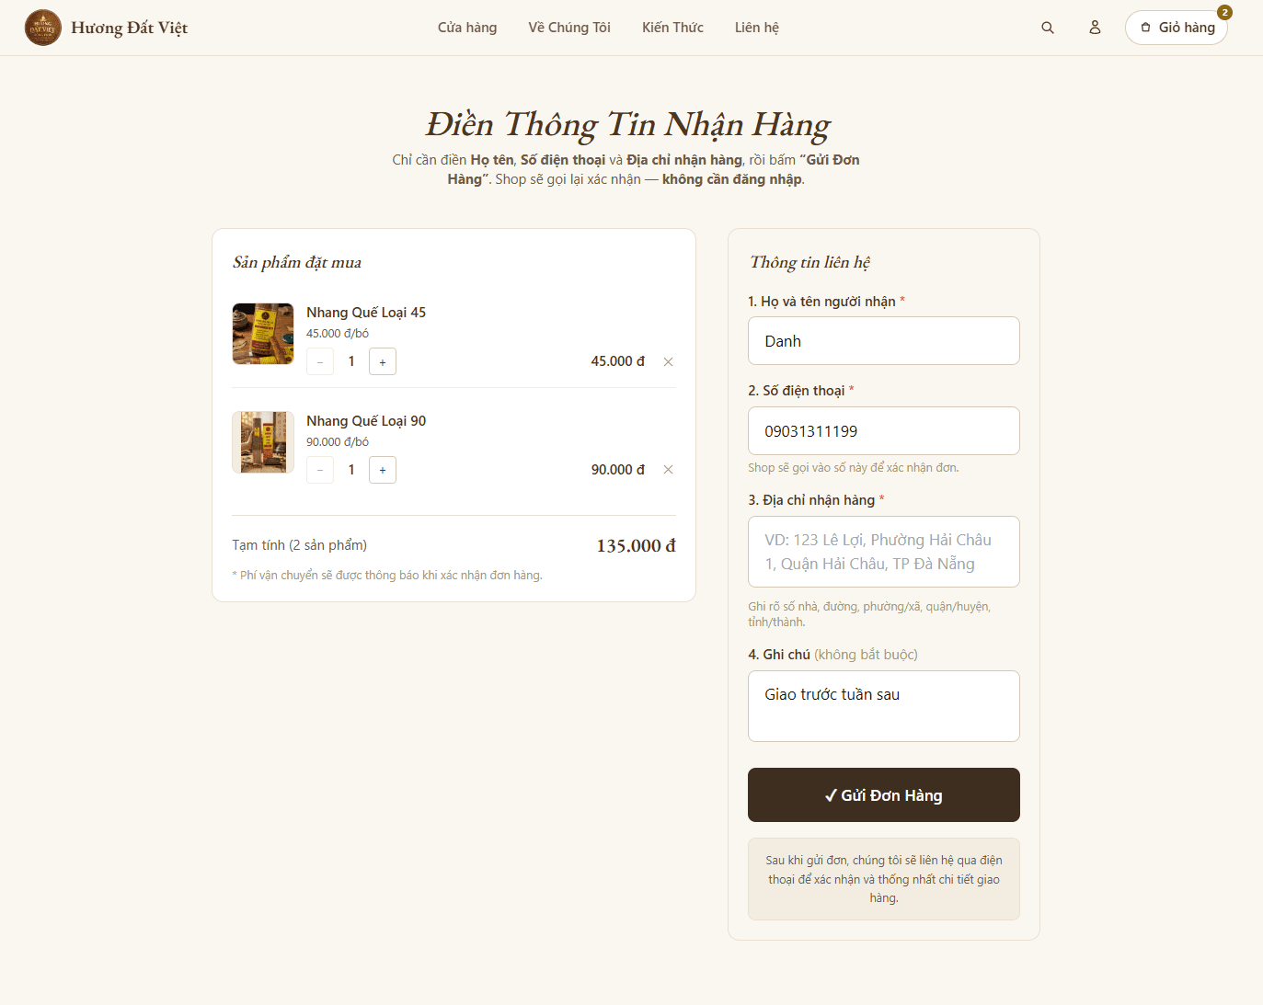Open the user account icon
1263x1005 pixels.
(1095, 28)
